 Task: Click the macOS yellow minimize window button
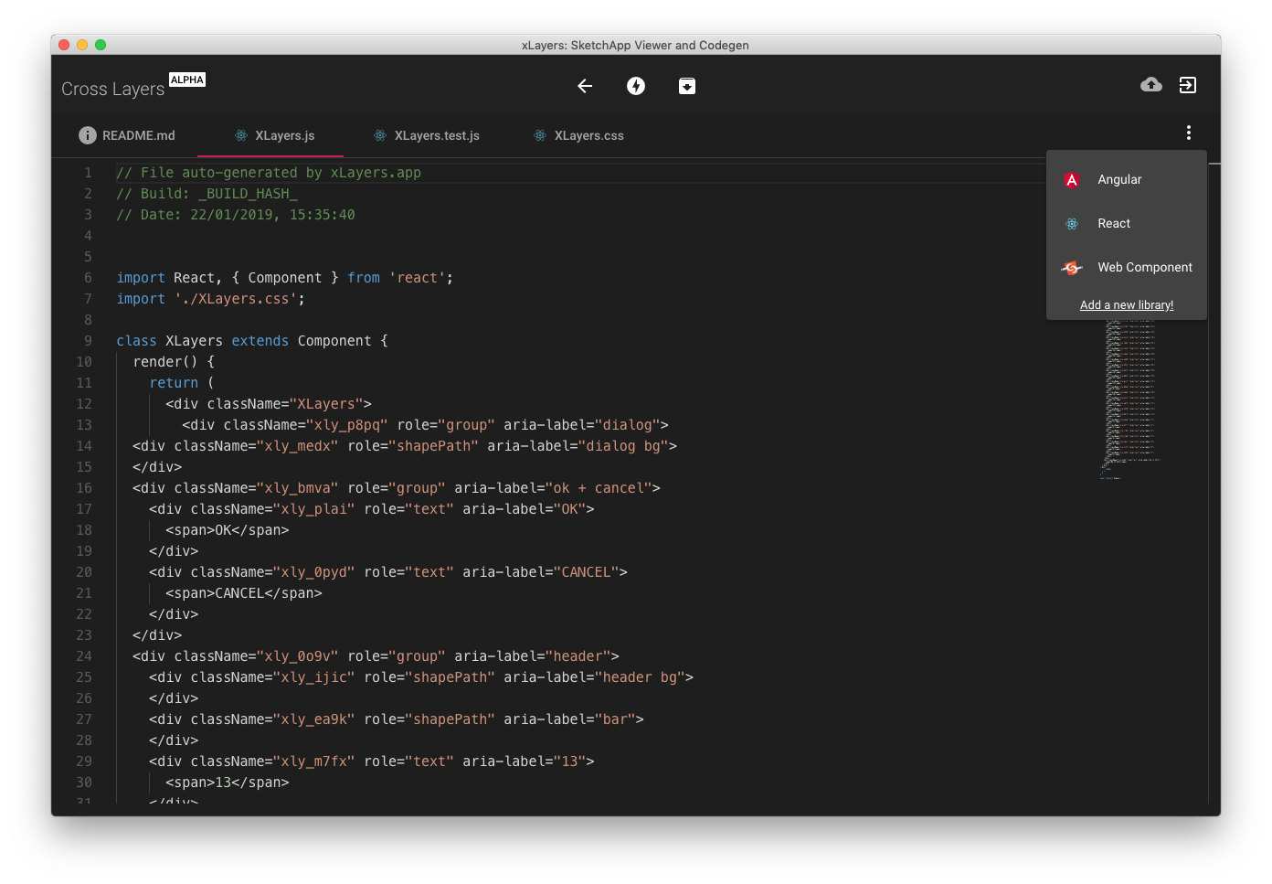point(82,45)
